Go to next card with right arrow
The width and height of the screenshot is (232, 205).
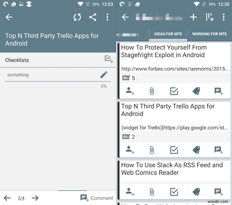35,198
